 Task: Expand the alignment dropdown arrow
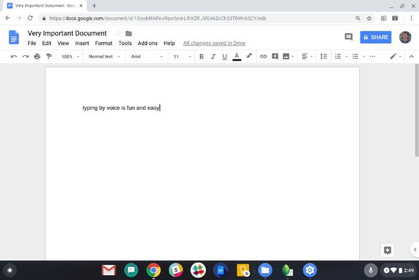(312, 56)
